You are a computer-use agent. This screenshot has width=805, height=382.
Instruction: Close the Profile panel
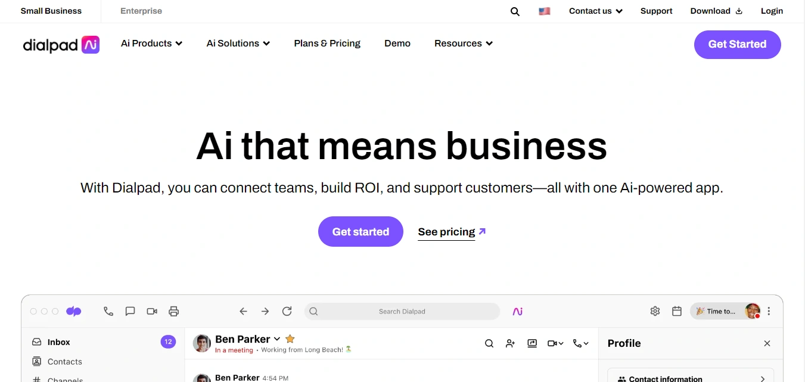tap(767, 343)
